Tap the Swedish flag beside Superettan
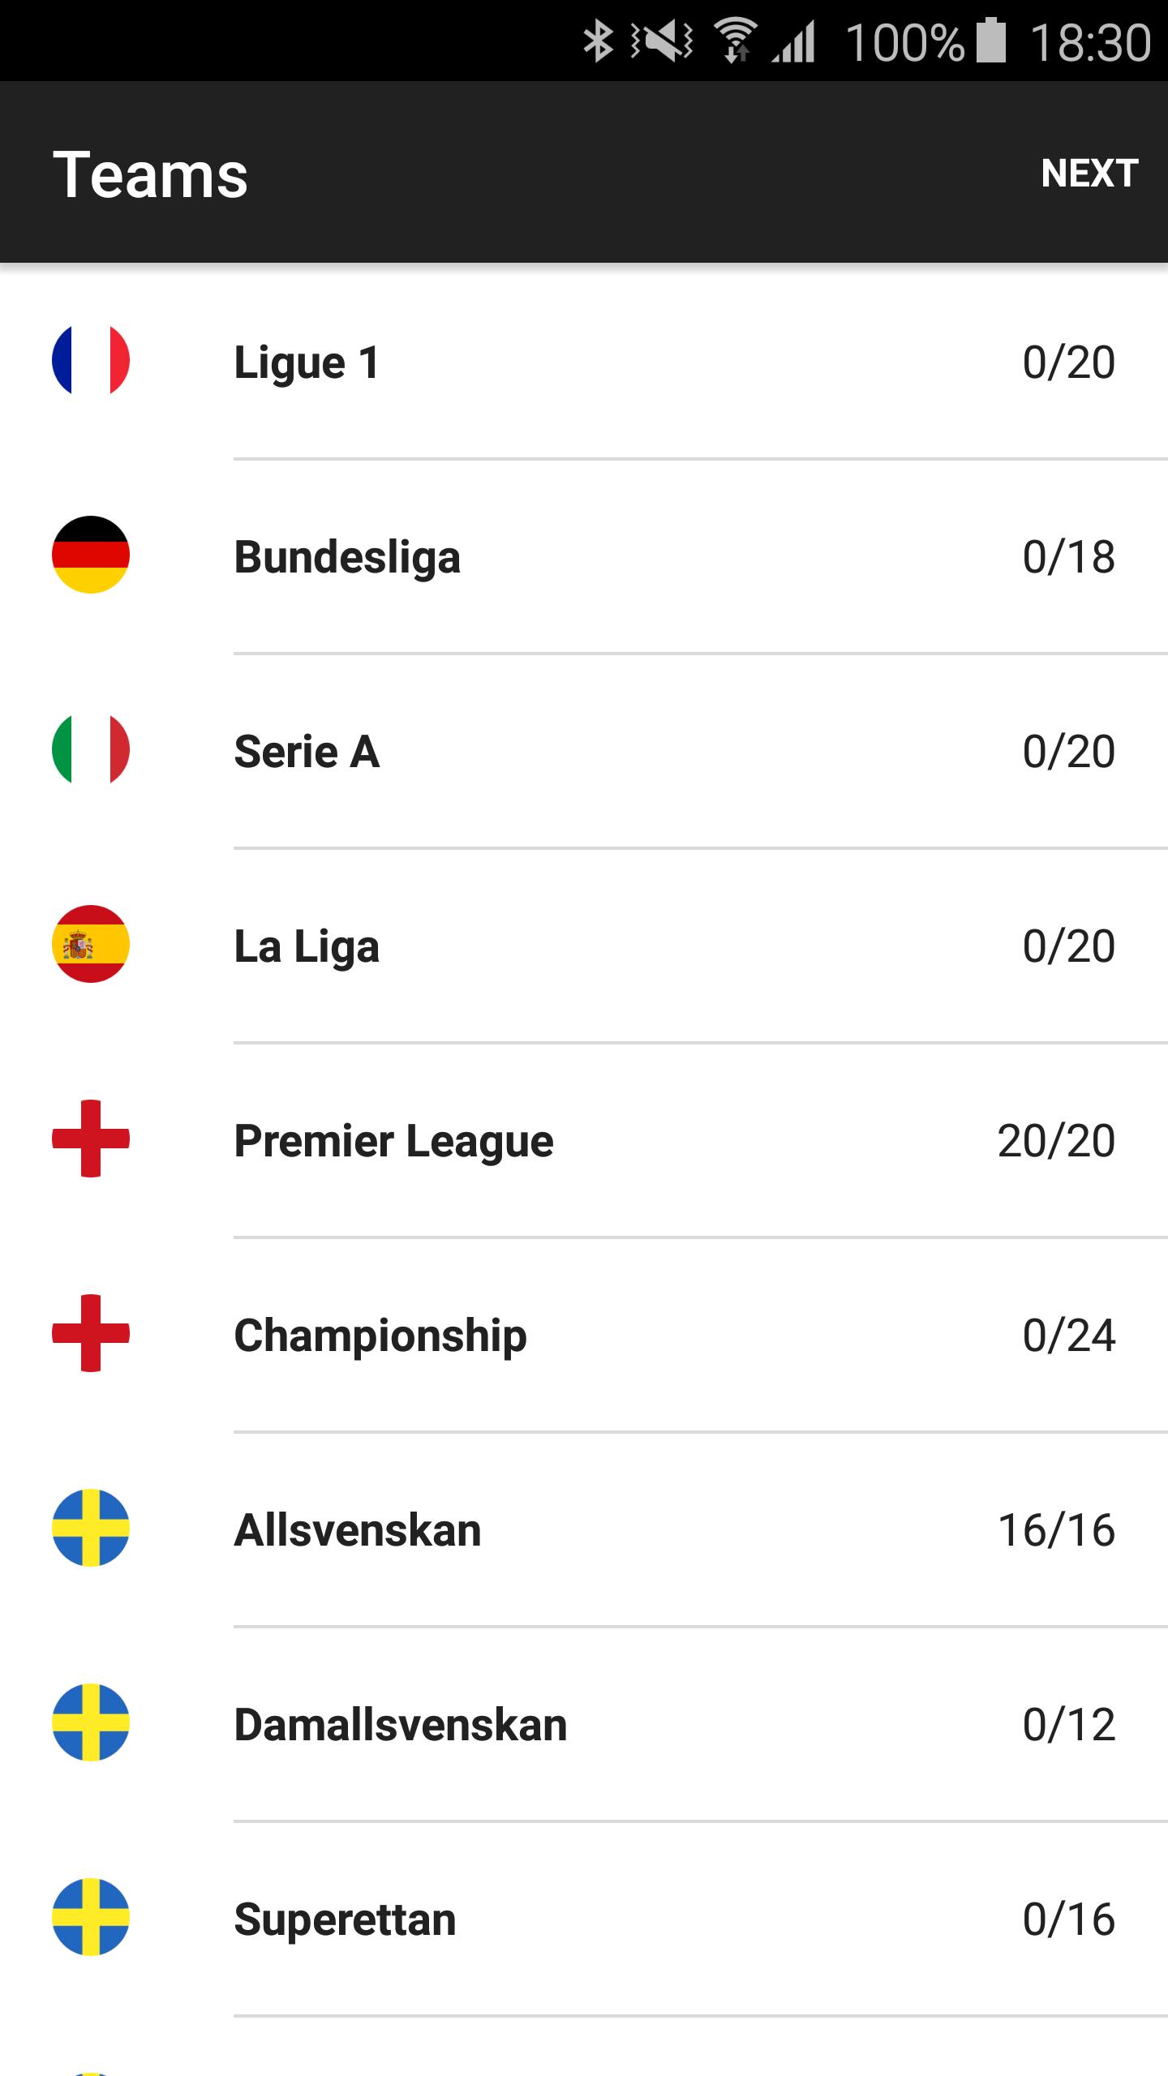The height and width of the screenshot is (2076, 1168). [x=91, y=1917]
